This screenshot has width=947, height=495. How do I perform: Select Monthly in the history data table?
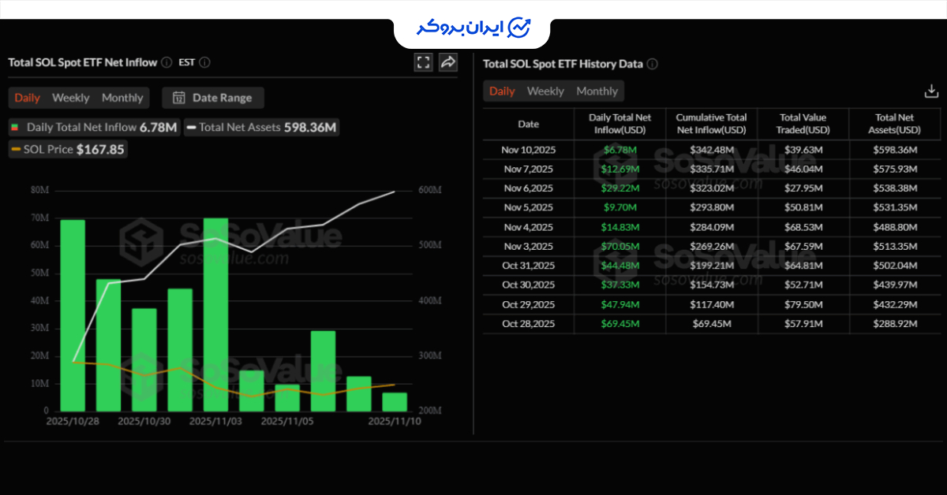(597, 91)
